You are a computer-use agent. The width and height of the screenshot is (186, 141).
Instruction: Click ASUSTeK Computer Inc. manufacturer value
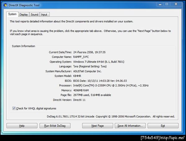coord(87,71)
